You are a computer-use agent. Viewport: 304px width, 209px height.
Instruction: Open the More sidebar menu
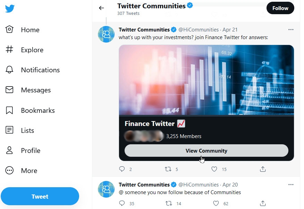click(29, 171)
